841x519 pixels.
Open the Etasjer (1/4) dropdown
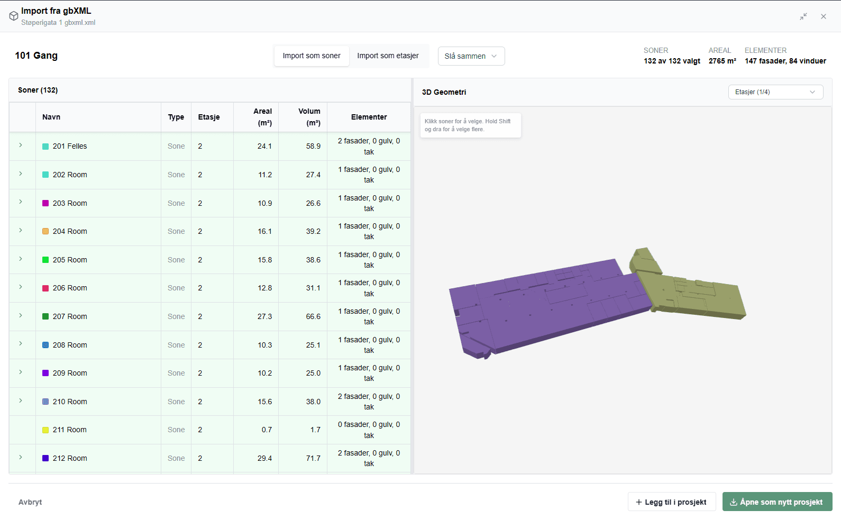tap(775, 92)
